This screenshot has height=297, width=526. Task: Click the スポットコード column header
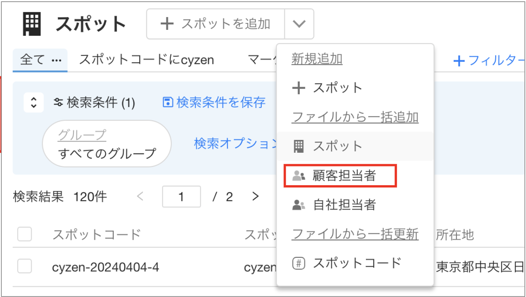coord(96,234)
